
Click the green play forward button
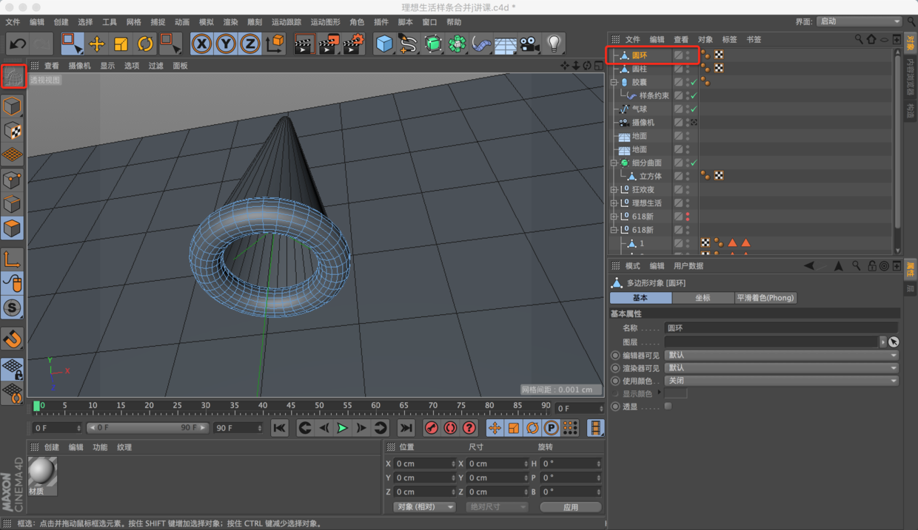click(342, 428)
